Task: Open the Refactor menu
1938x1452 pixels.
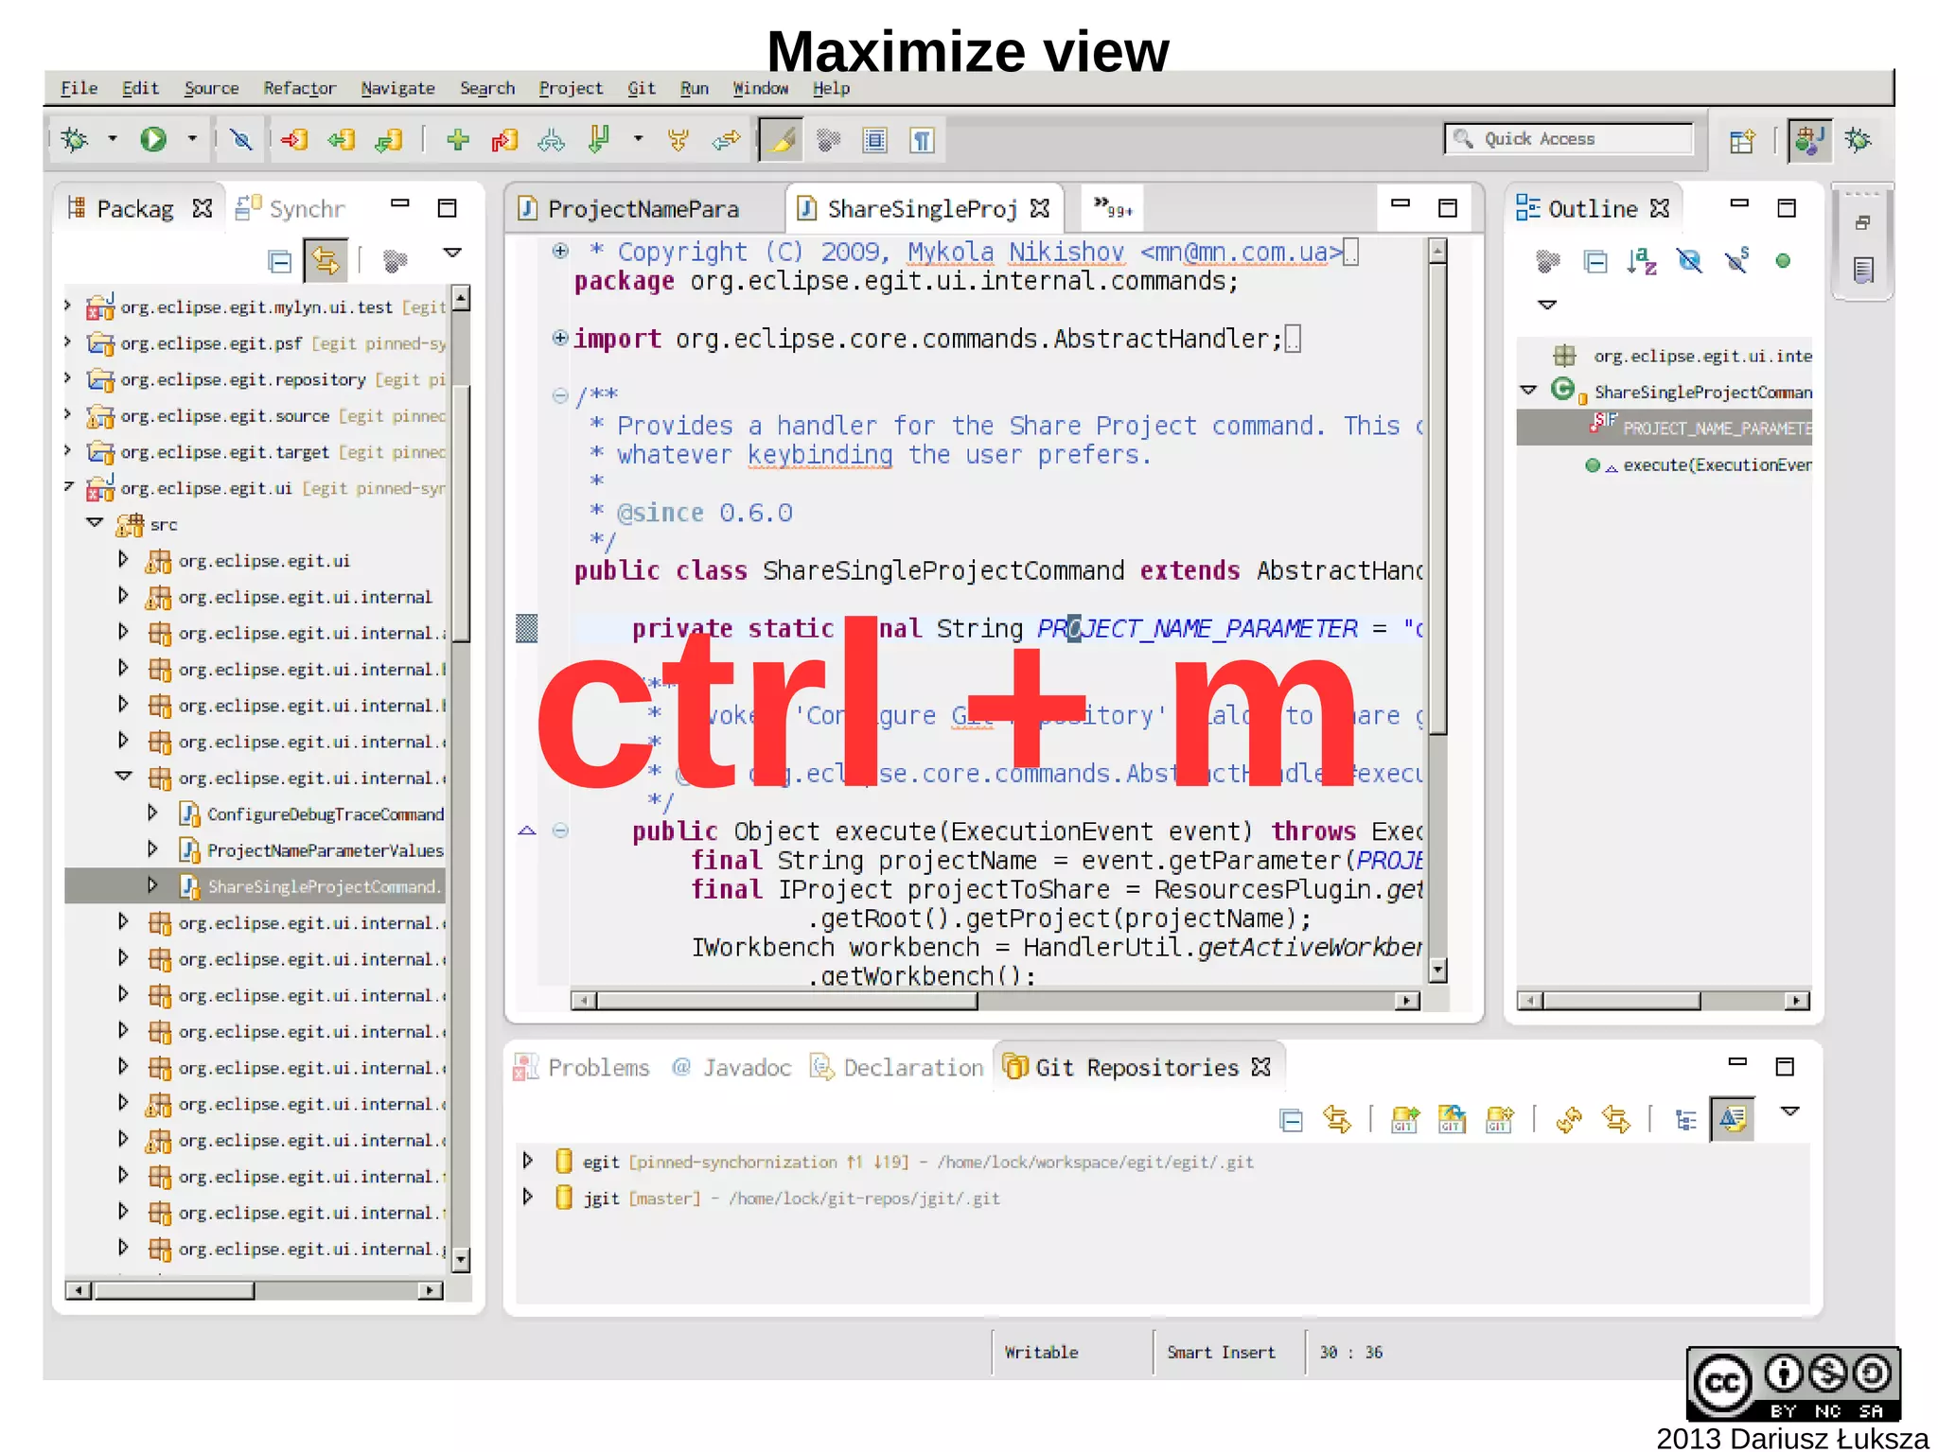Action: click(x=299, y=88)
